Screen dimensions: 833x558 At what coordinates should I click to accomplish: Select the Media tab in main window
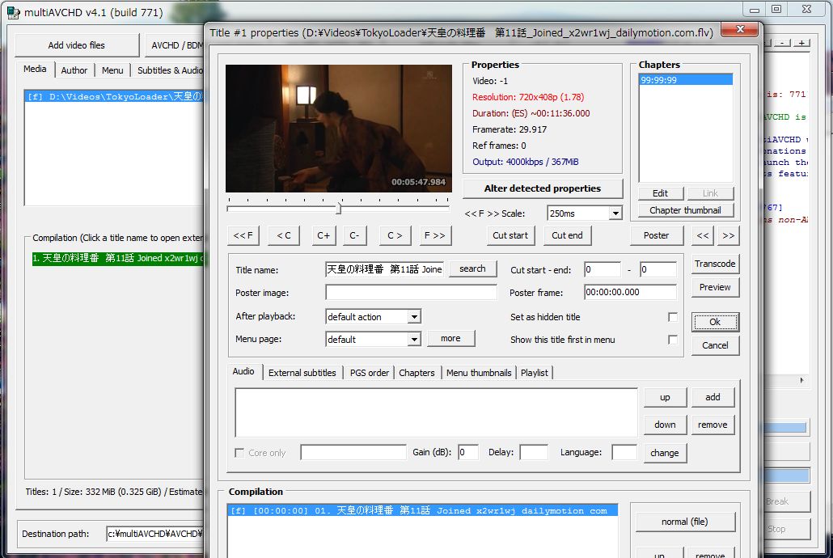click(35, 69)
